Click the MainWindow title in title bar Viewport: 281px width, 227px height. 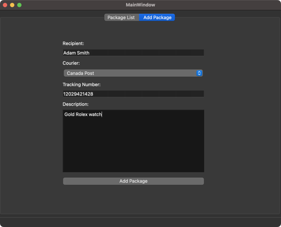click(140, 5)
